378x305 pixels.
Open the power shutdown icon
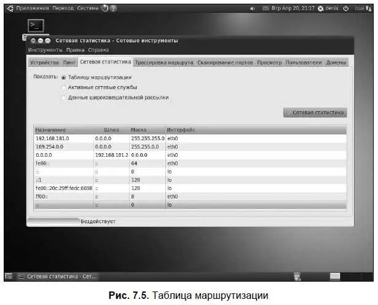point(346,9)
